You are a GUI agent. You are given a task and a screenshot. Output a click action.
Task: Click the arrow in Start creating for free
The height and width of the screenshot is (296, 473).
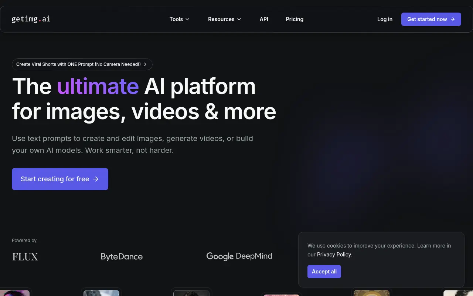(96, 179)
